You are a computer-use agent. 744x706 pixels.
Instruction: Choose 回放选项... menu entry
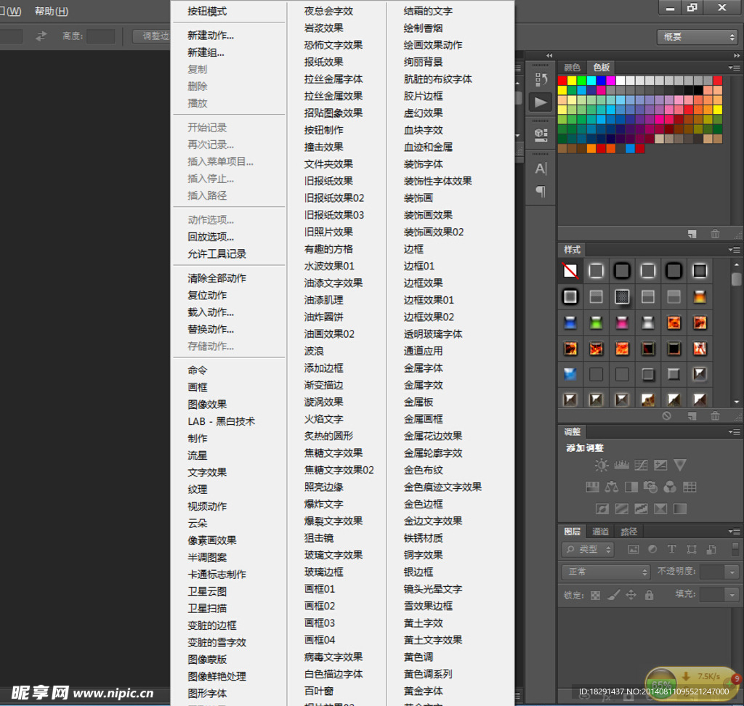pyautogui.click(x=211, y=237)
